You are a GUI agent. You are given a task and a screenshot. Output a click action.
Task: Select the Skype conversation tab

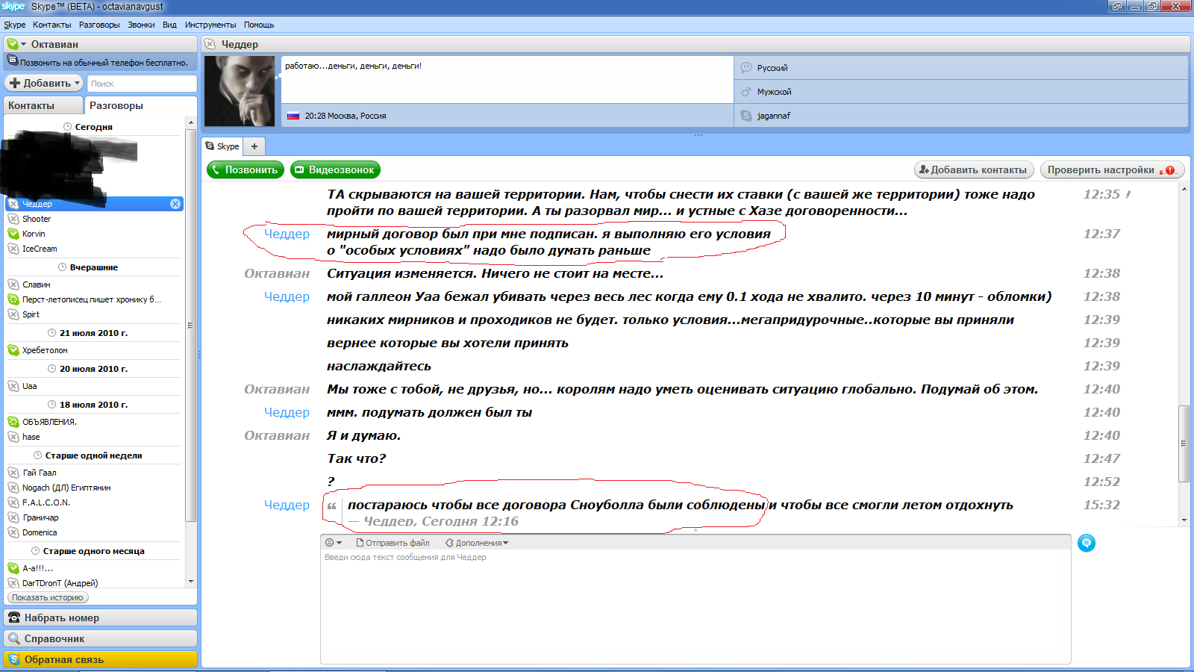[222, 146]
